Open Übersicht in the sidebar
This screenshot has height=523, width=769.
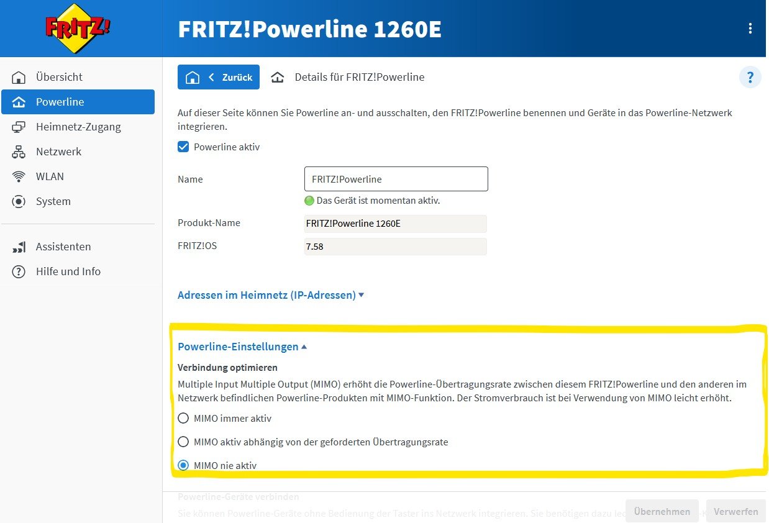pyautogui.click(x=78, y=77)
